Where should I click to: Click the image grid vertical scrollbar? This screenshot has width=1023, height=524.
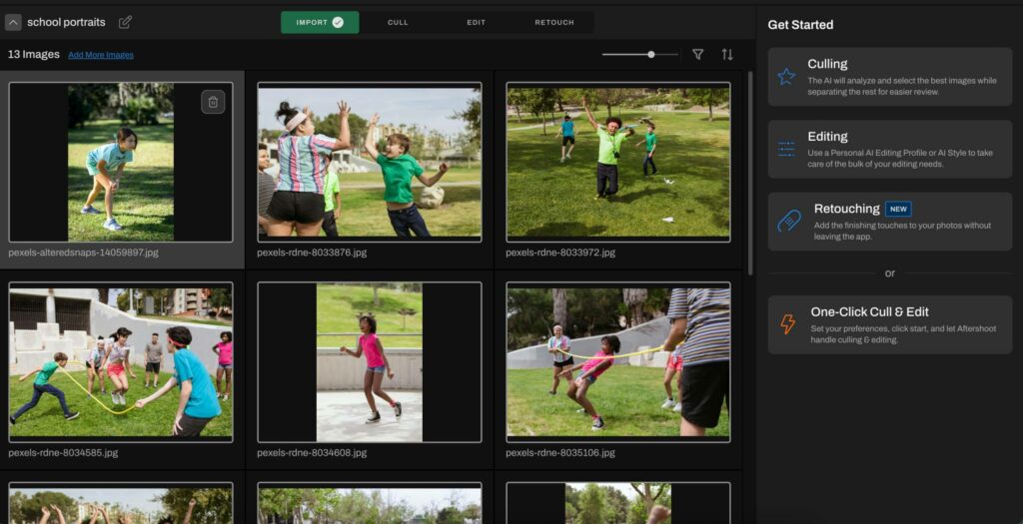click(x=749, y=173)
